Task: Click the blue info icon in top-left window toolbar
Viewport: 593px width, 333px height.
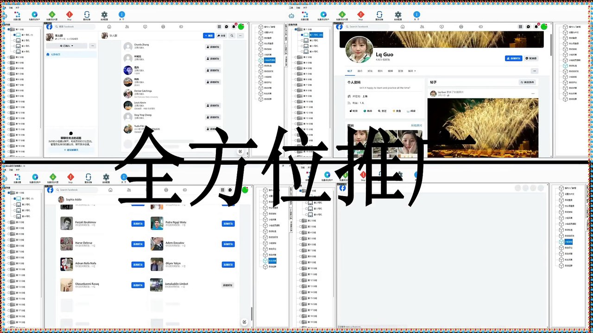Action: tap(122, 14)
